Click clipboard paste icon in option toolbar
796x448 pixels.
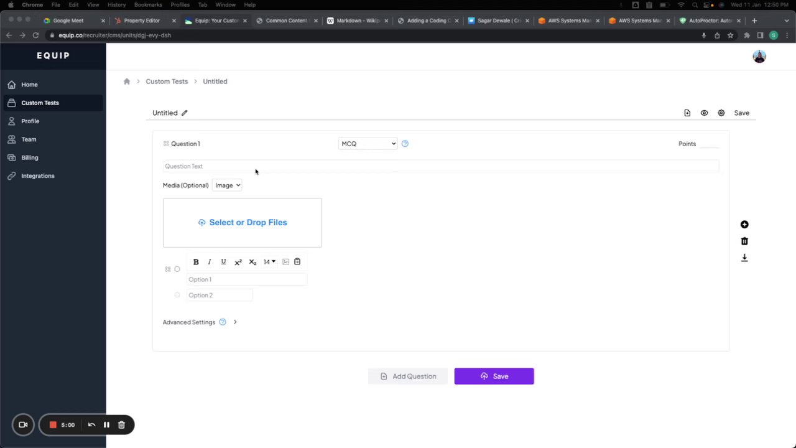[x=297, y=262]
